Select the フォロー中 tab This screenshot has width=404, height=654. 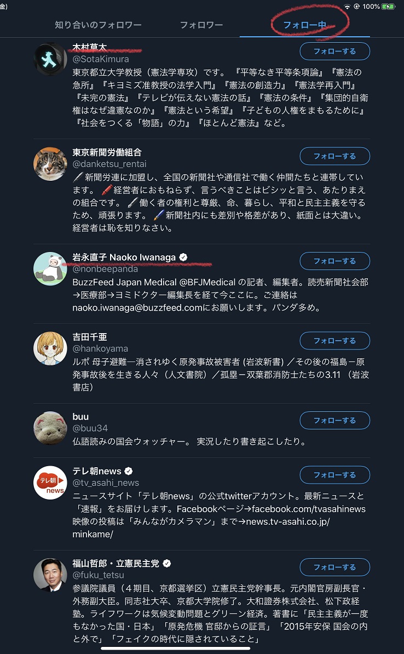[x=305, y=25]
